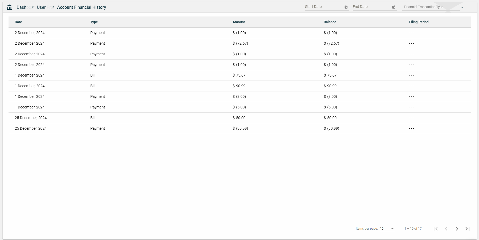Go to the next page of results
The height and width of the screenshot is (240, 479).
tap(457, 229)
